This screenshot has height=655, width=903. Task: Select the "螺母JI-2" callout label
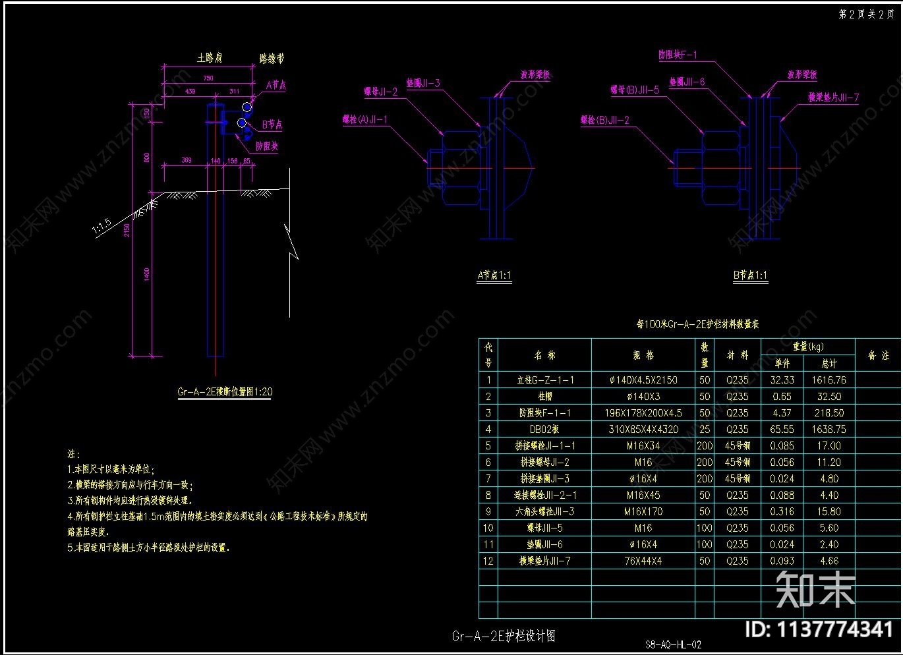click(x=381, y=92)
